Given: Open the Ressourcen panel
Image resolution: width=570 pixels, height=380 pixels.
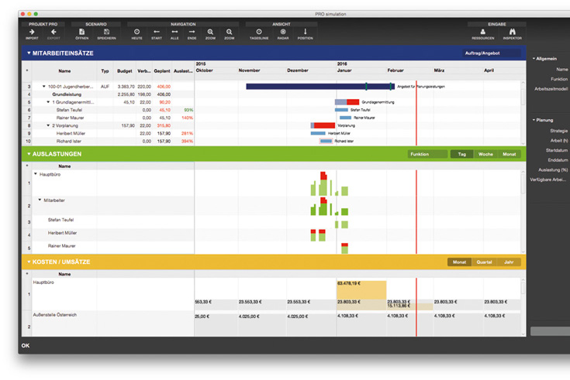Looking at the screenshot, I should pos(482,32).
